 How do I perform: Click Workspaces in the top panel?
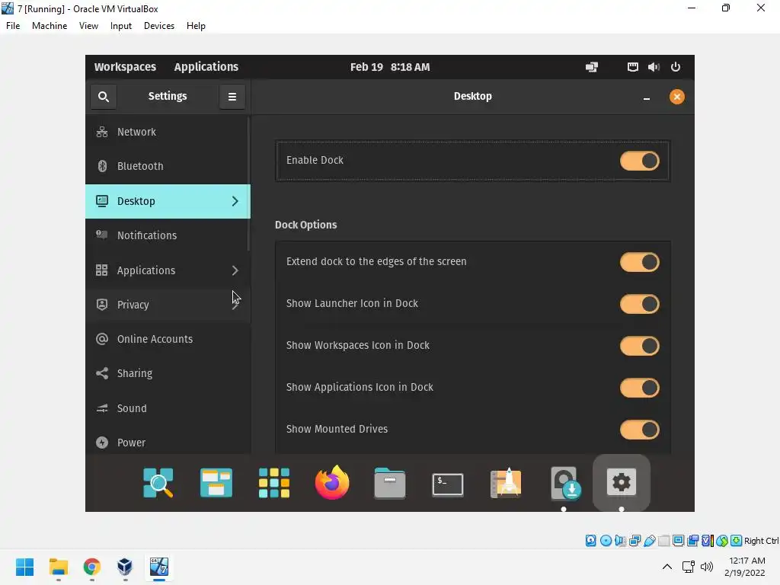click(x=125, y=67)
